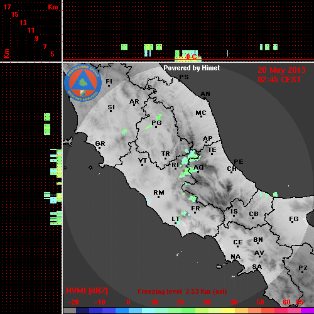The height and width of the screenshot is (314, 314).
Task: Click the FI city marker
Action: [109, 85]
